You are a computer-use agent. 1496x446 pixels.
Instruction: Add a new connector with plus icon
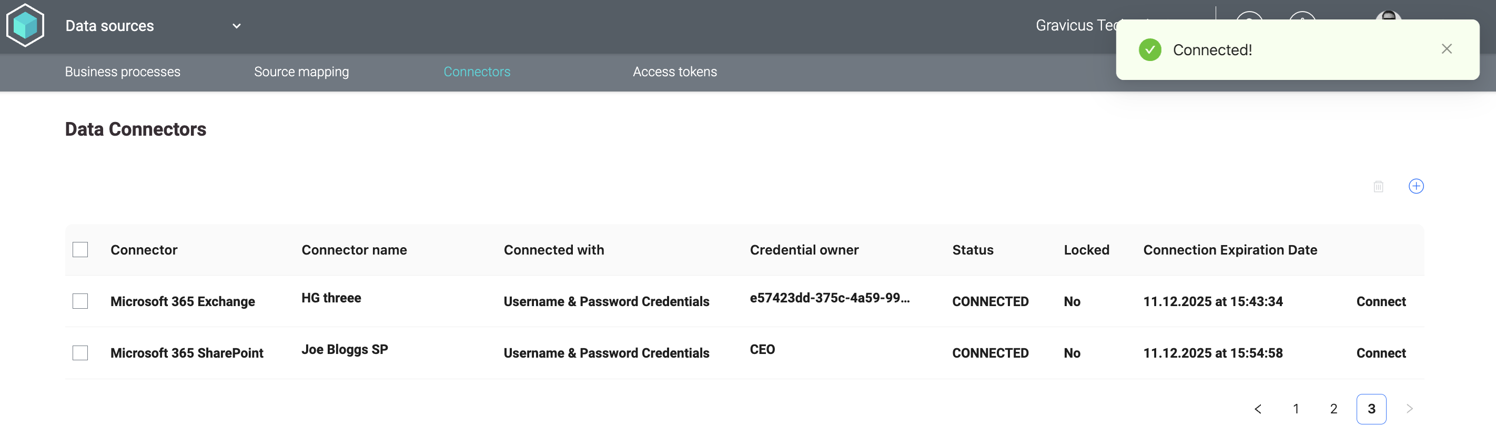point(1416,186)
